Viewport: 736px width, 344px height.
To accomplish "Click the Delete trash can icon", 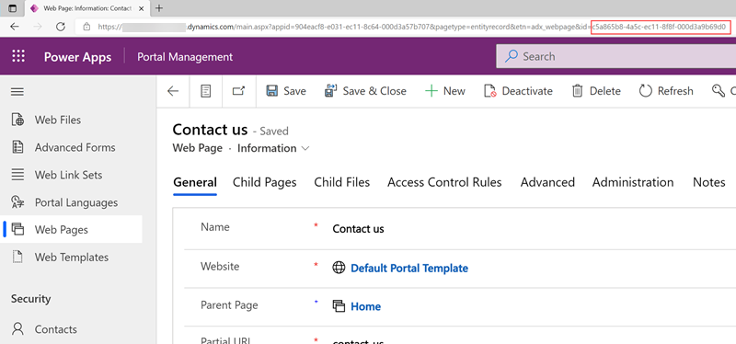I will (578, 91).
